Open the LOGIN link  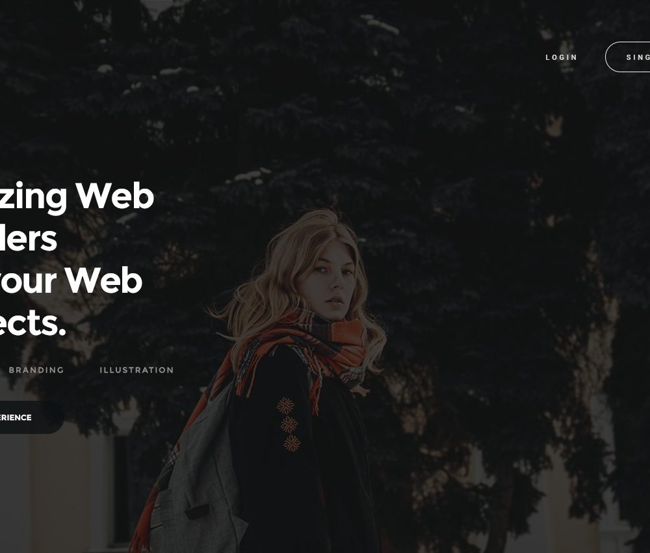click(562, 57)
